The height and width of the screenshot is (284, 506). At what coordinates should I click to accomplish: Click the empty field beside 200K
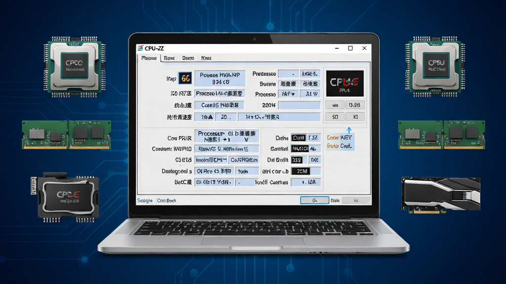pyautogui.click(x=299, y=106)
